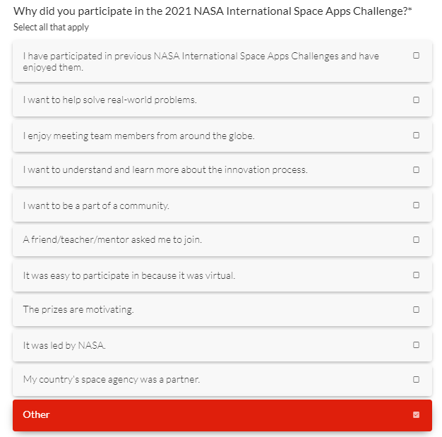Click 'I want to be a part of a community' text

click(96, 205)
